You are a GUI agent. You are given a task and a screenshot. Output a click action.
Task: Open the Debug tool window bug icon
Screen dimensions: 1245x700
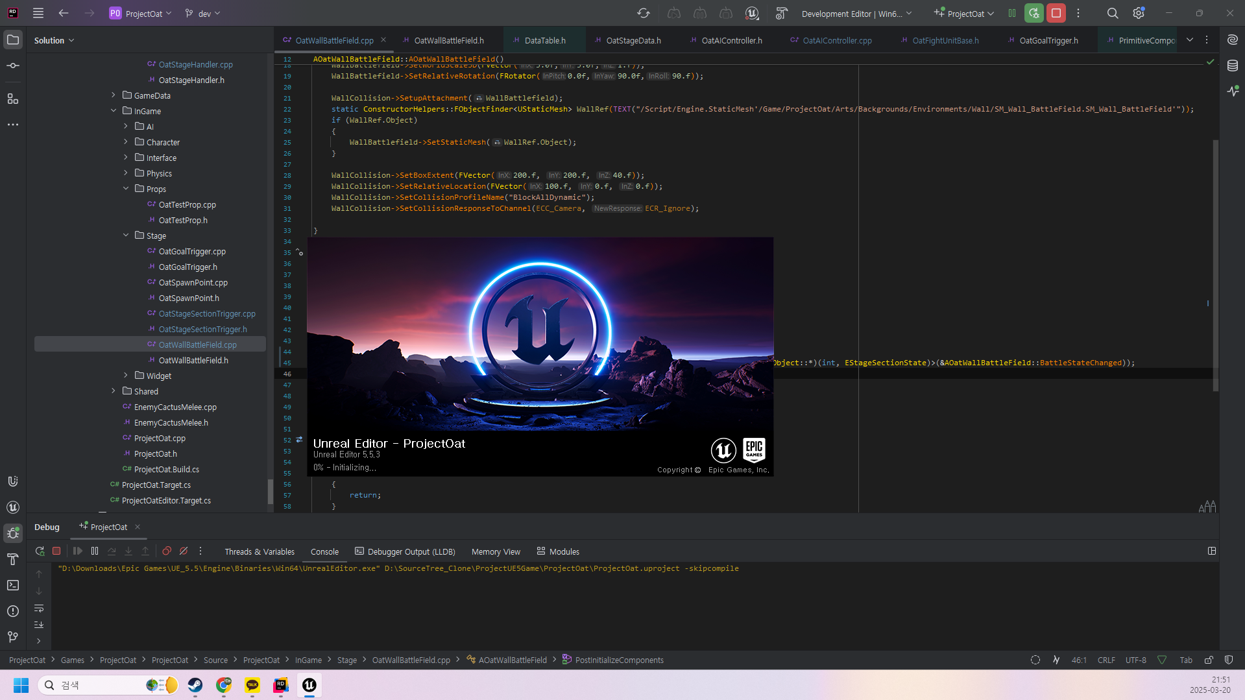(13, 533)
